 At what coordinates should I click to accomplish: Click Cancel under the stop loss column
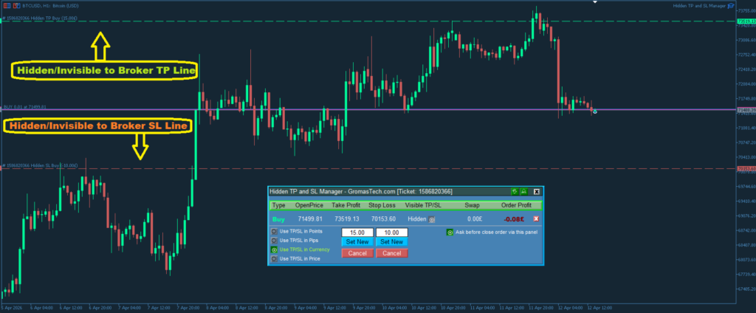tap(392, 253)
